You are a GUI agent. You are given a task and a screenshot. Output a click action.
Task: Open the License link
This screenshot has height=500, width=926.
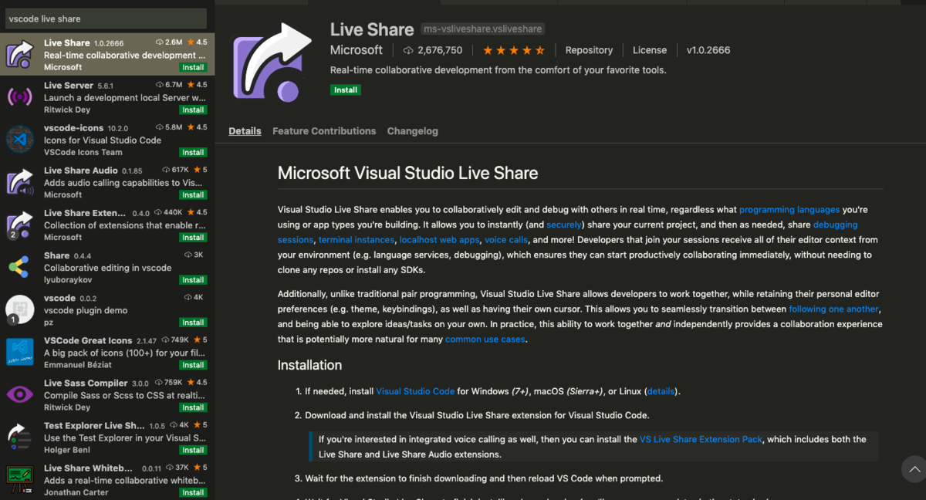coord(650,50)
